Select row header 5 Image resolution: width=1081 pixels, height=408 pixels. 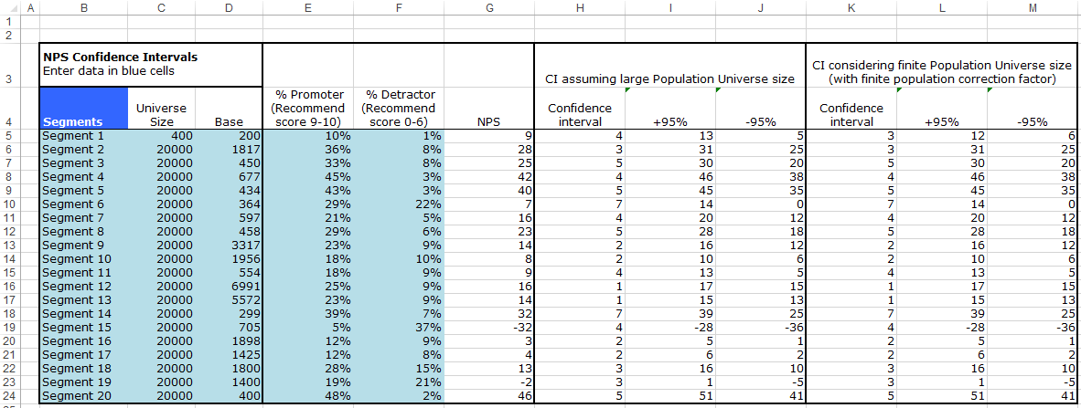(10, 136)
